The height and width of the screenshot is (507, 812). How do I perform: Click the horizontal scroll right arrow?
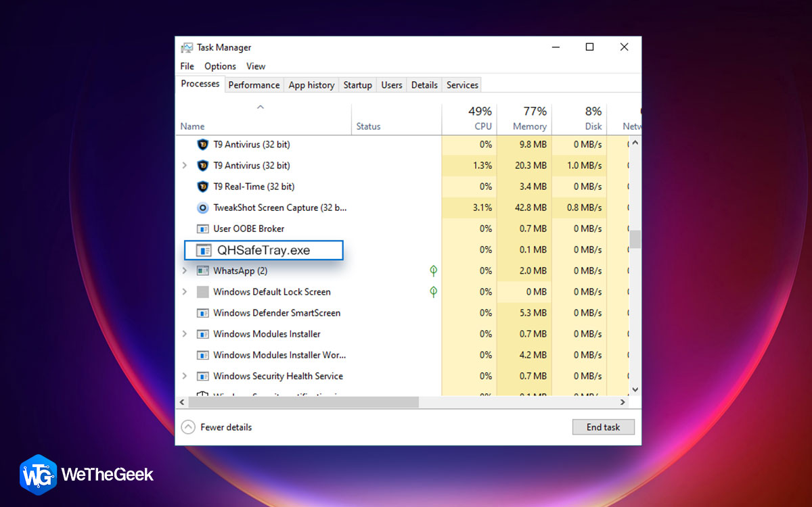pyautogui.click(x=623, y=402)
